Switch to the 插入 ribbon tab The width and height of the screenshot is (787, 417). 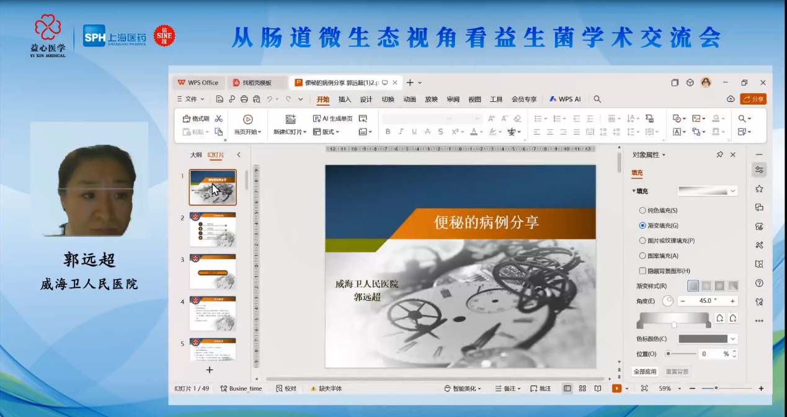(345, 99)
